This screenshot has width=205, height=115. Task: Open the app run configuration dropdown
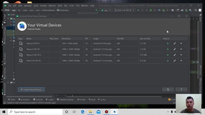tap(106, 10)
